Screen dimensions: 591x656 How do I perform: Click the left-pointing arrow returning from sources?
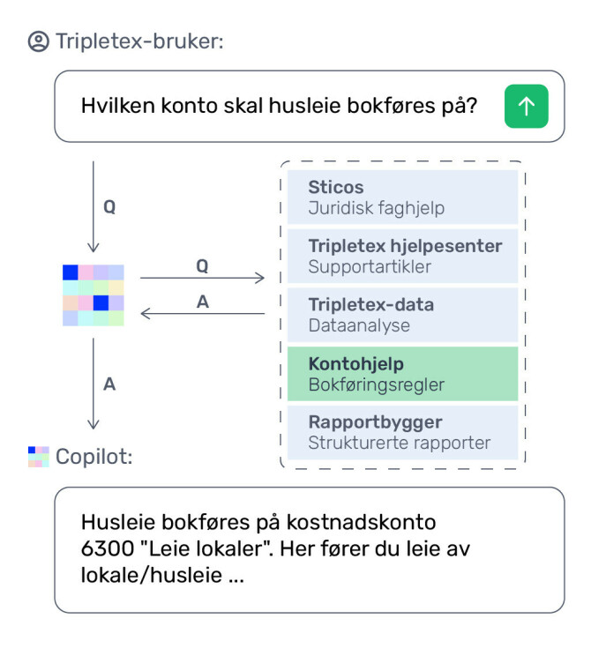[x=202, y=314]
